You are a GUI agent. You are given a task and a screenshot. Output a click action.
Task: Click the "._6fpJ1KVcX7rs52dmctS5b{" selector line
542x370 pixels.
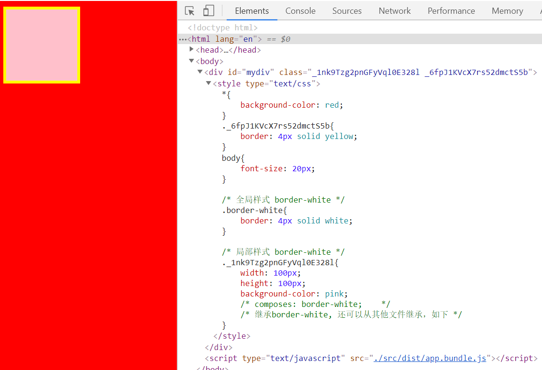point(278,126)
